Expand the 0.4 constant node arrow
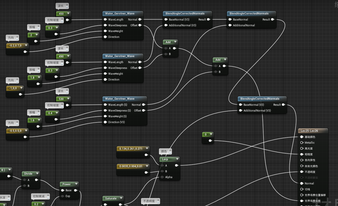Viewport: 338px width, 206px height. click(x=57, y=113)
